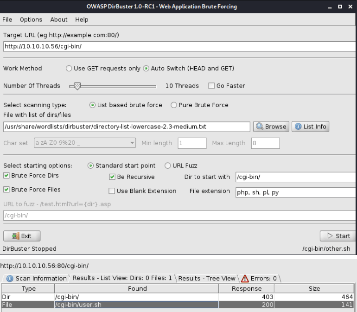Image resolution: width=357 pixels, height=312 pixels.
Task: Sort results by Found column header
Action: coord(137,288)
